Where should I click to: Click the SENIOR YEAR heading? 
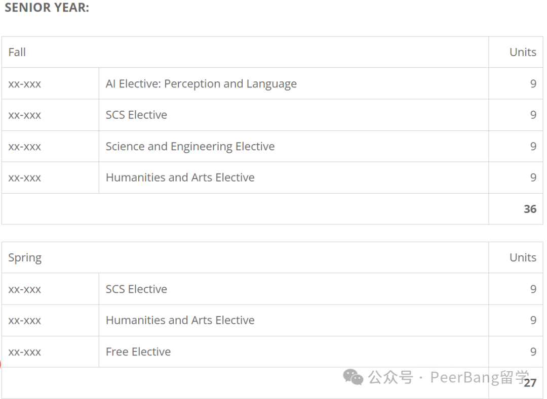pos(47,7)
